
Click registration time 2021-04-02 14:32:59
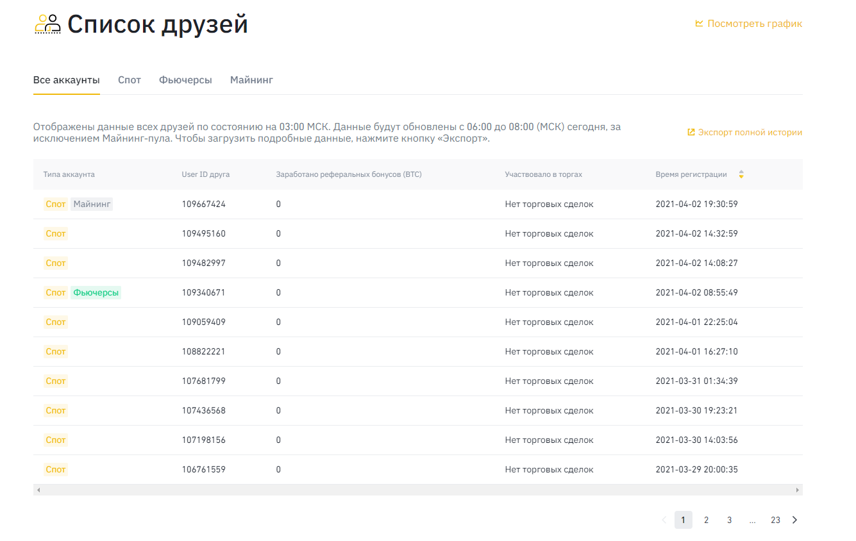click(x=697, y=234)
